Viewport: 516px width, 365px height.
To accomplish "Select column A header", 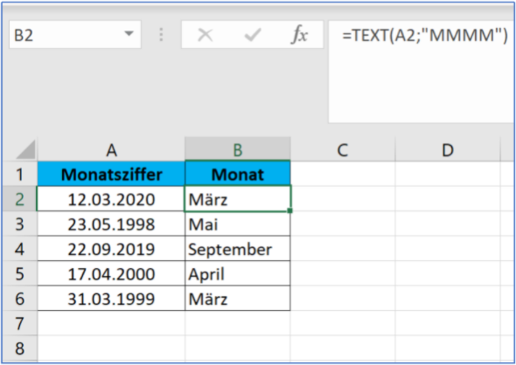I will [x=112, y=150].
